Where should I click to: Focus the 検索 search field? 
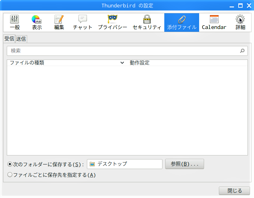pos(127,51)
